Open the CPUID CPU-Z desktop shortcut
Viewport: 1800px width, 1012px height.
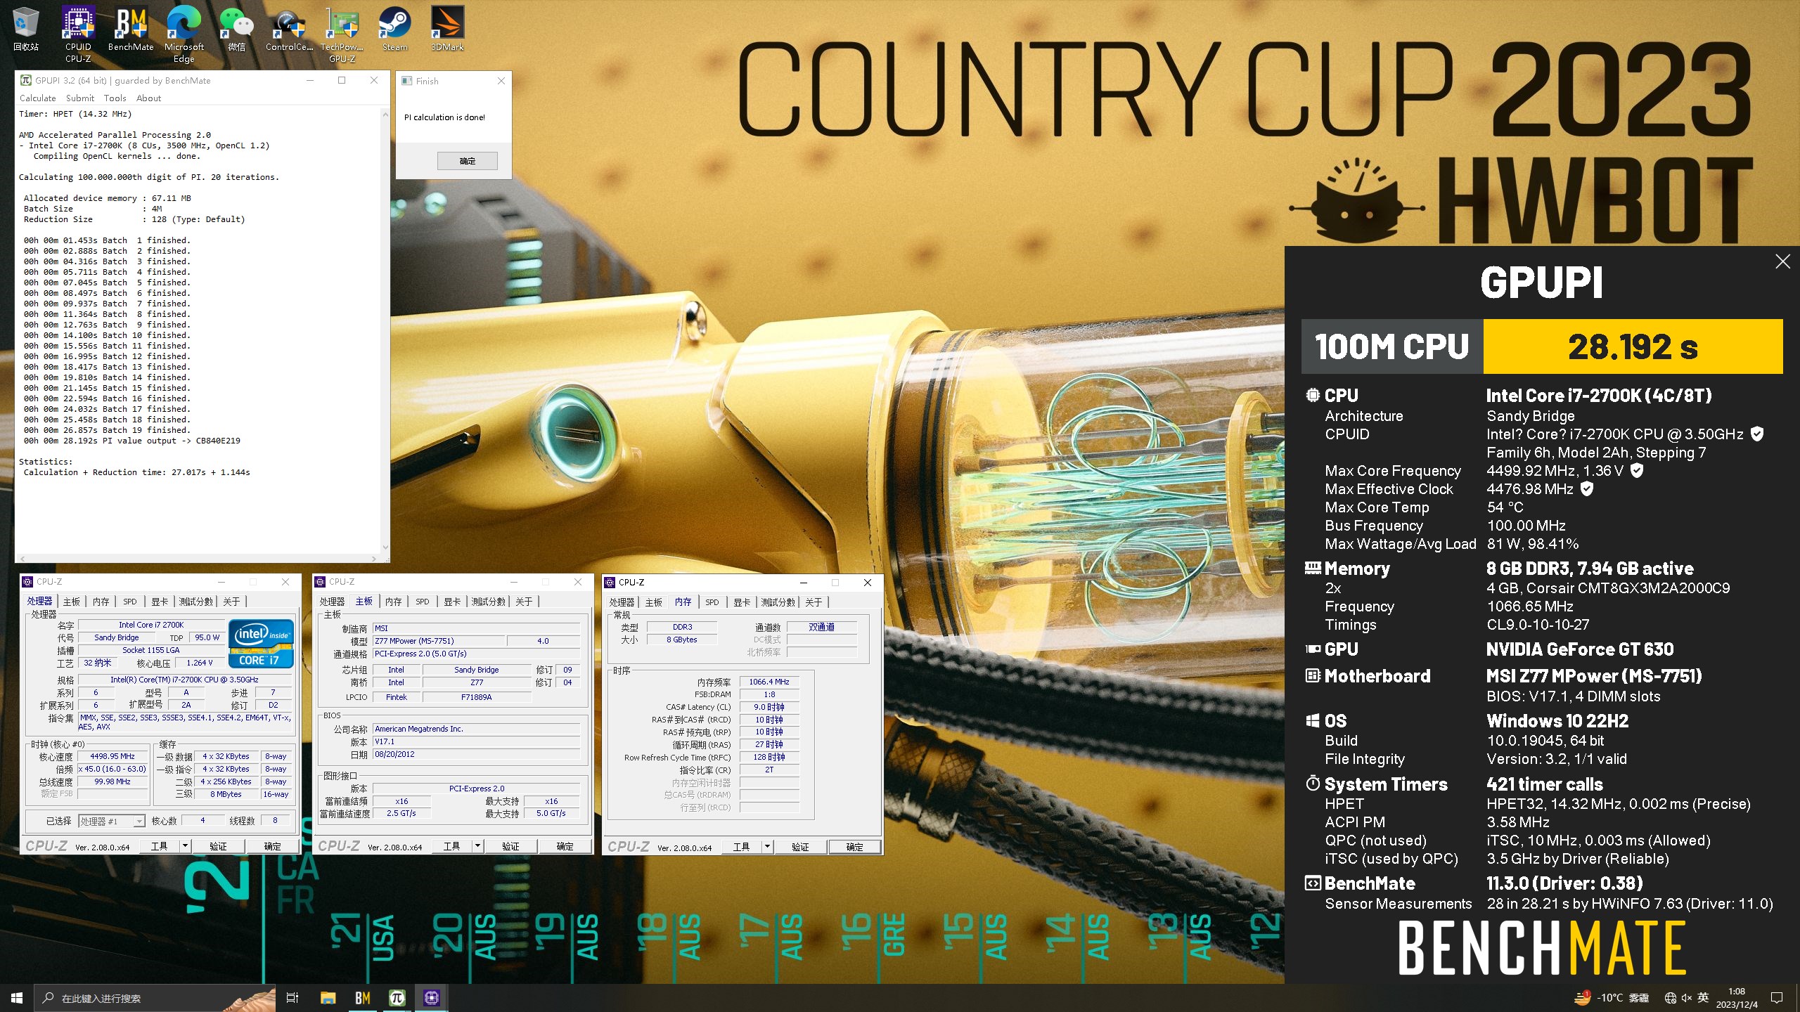point(78,33)
